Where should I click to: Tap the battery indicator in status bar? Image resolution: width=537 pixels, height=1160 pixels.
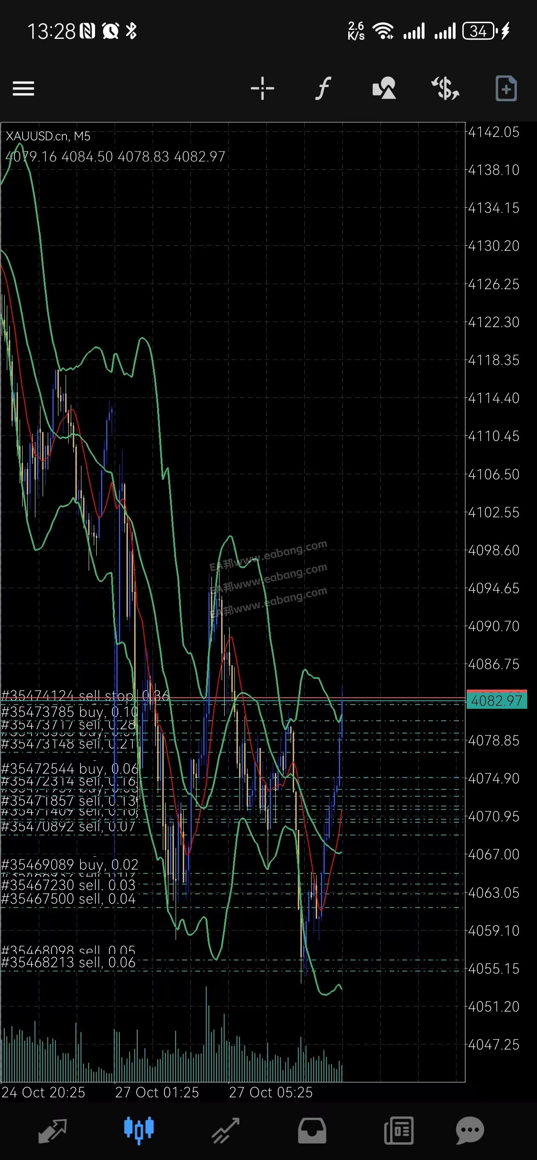479,31
